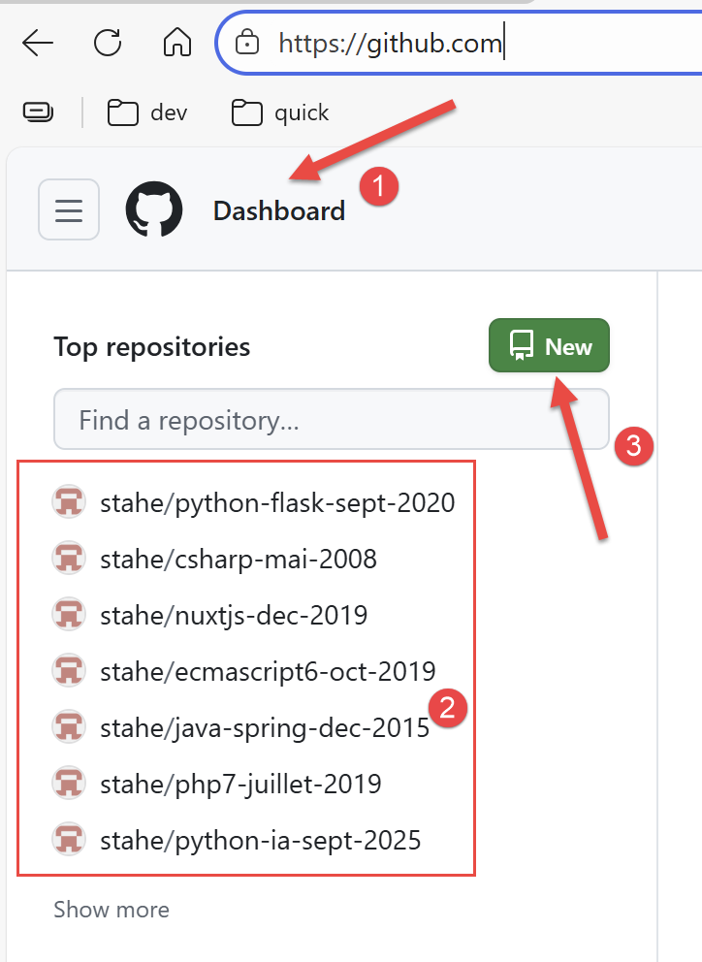Expand list with Show more
The height and width of the screenshot is (962, 702).
click(x=111, y=910)
